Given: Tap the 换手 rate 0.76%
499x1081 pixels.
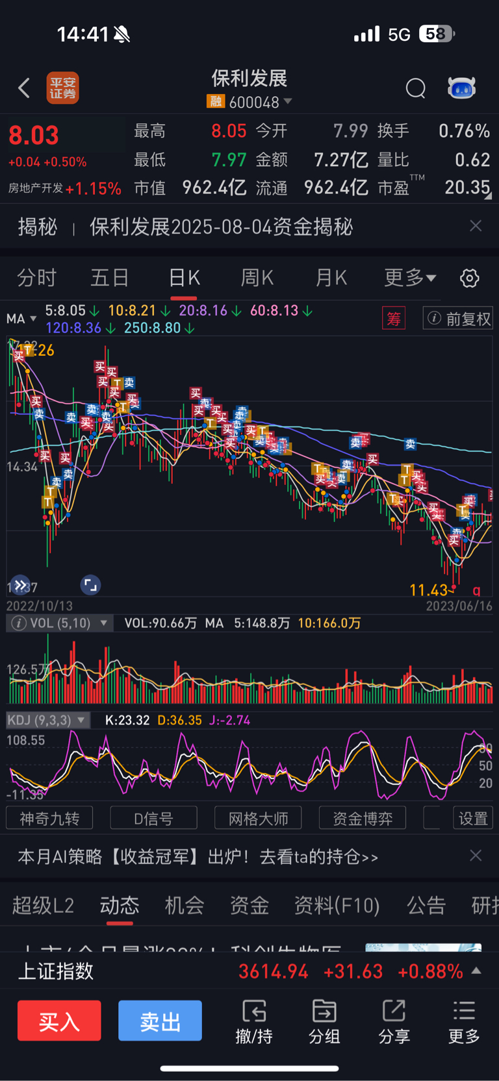Looking at the screenshot, I should tap(464, 131).
